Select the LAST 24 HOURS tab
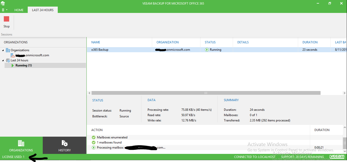 [43, 10]
